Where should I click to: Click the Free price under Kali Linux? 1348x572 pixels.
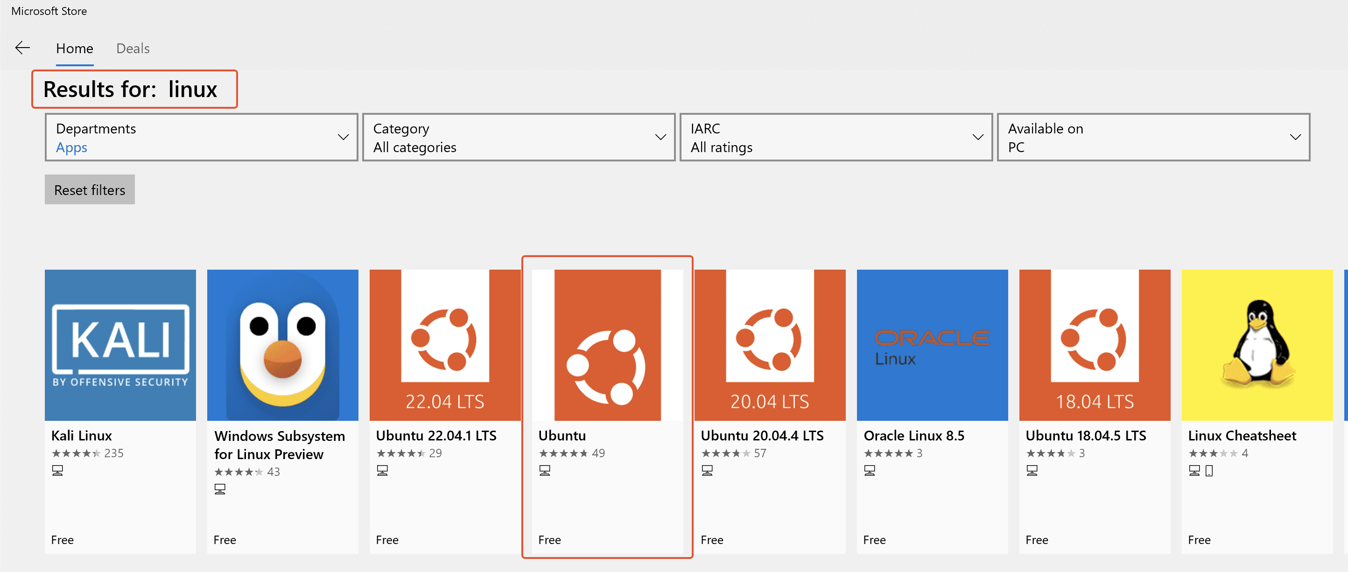coord(62,540)
